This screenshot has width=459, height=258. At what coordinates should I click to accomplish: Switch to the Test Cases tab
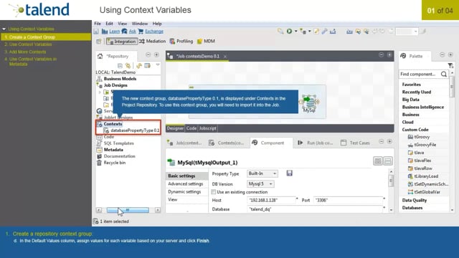[355, 143]
